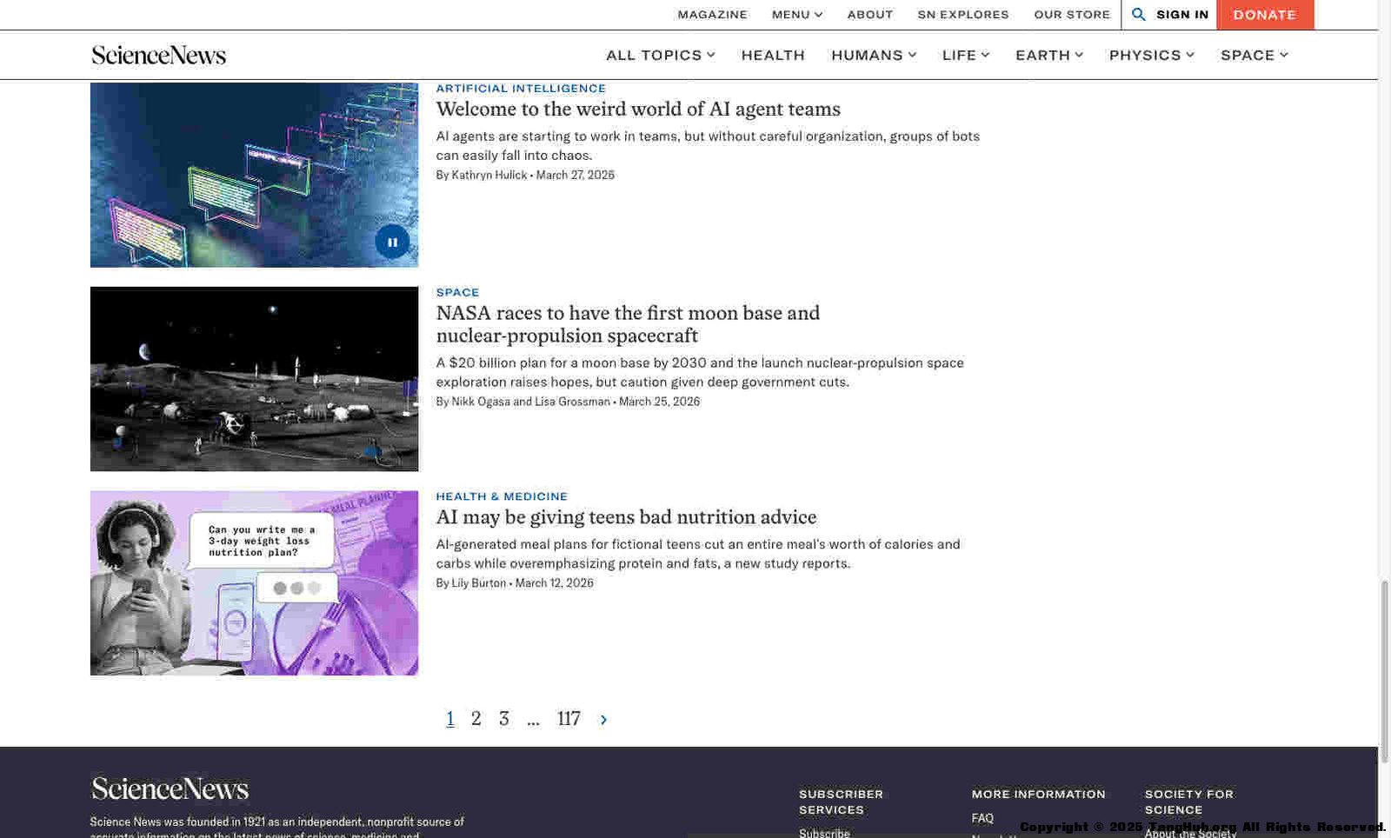
Task: Open the Health & Medicine category link
Action: coord(502,496)
